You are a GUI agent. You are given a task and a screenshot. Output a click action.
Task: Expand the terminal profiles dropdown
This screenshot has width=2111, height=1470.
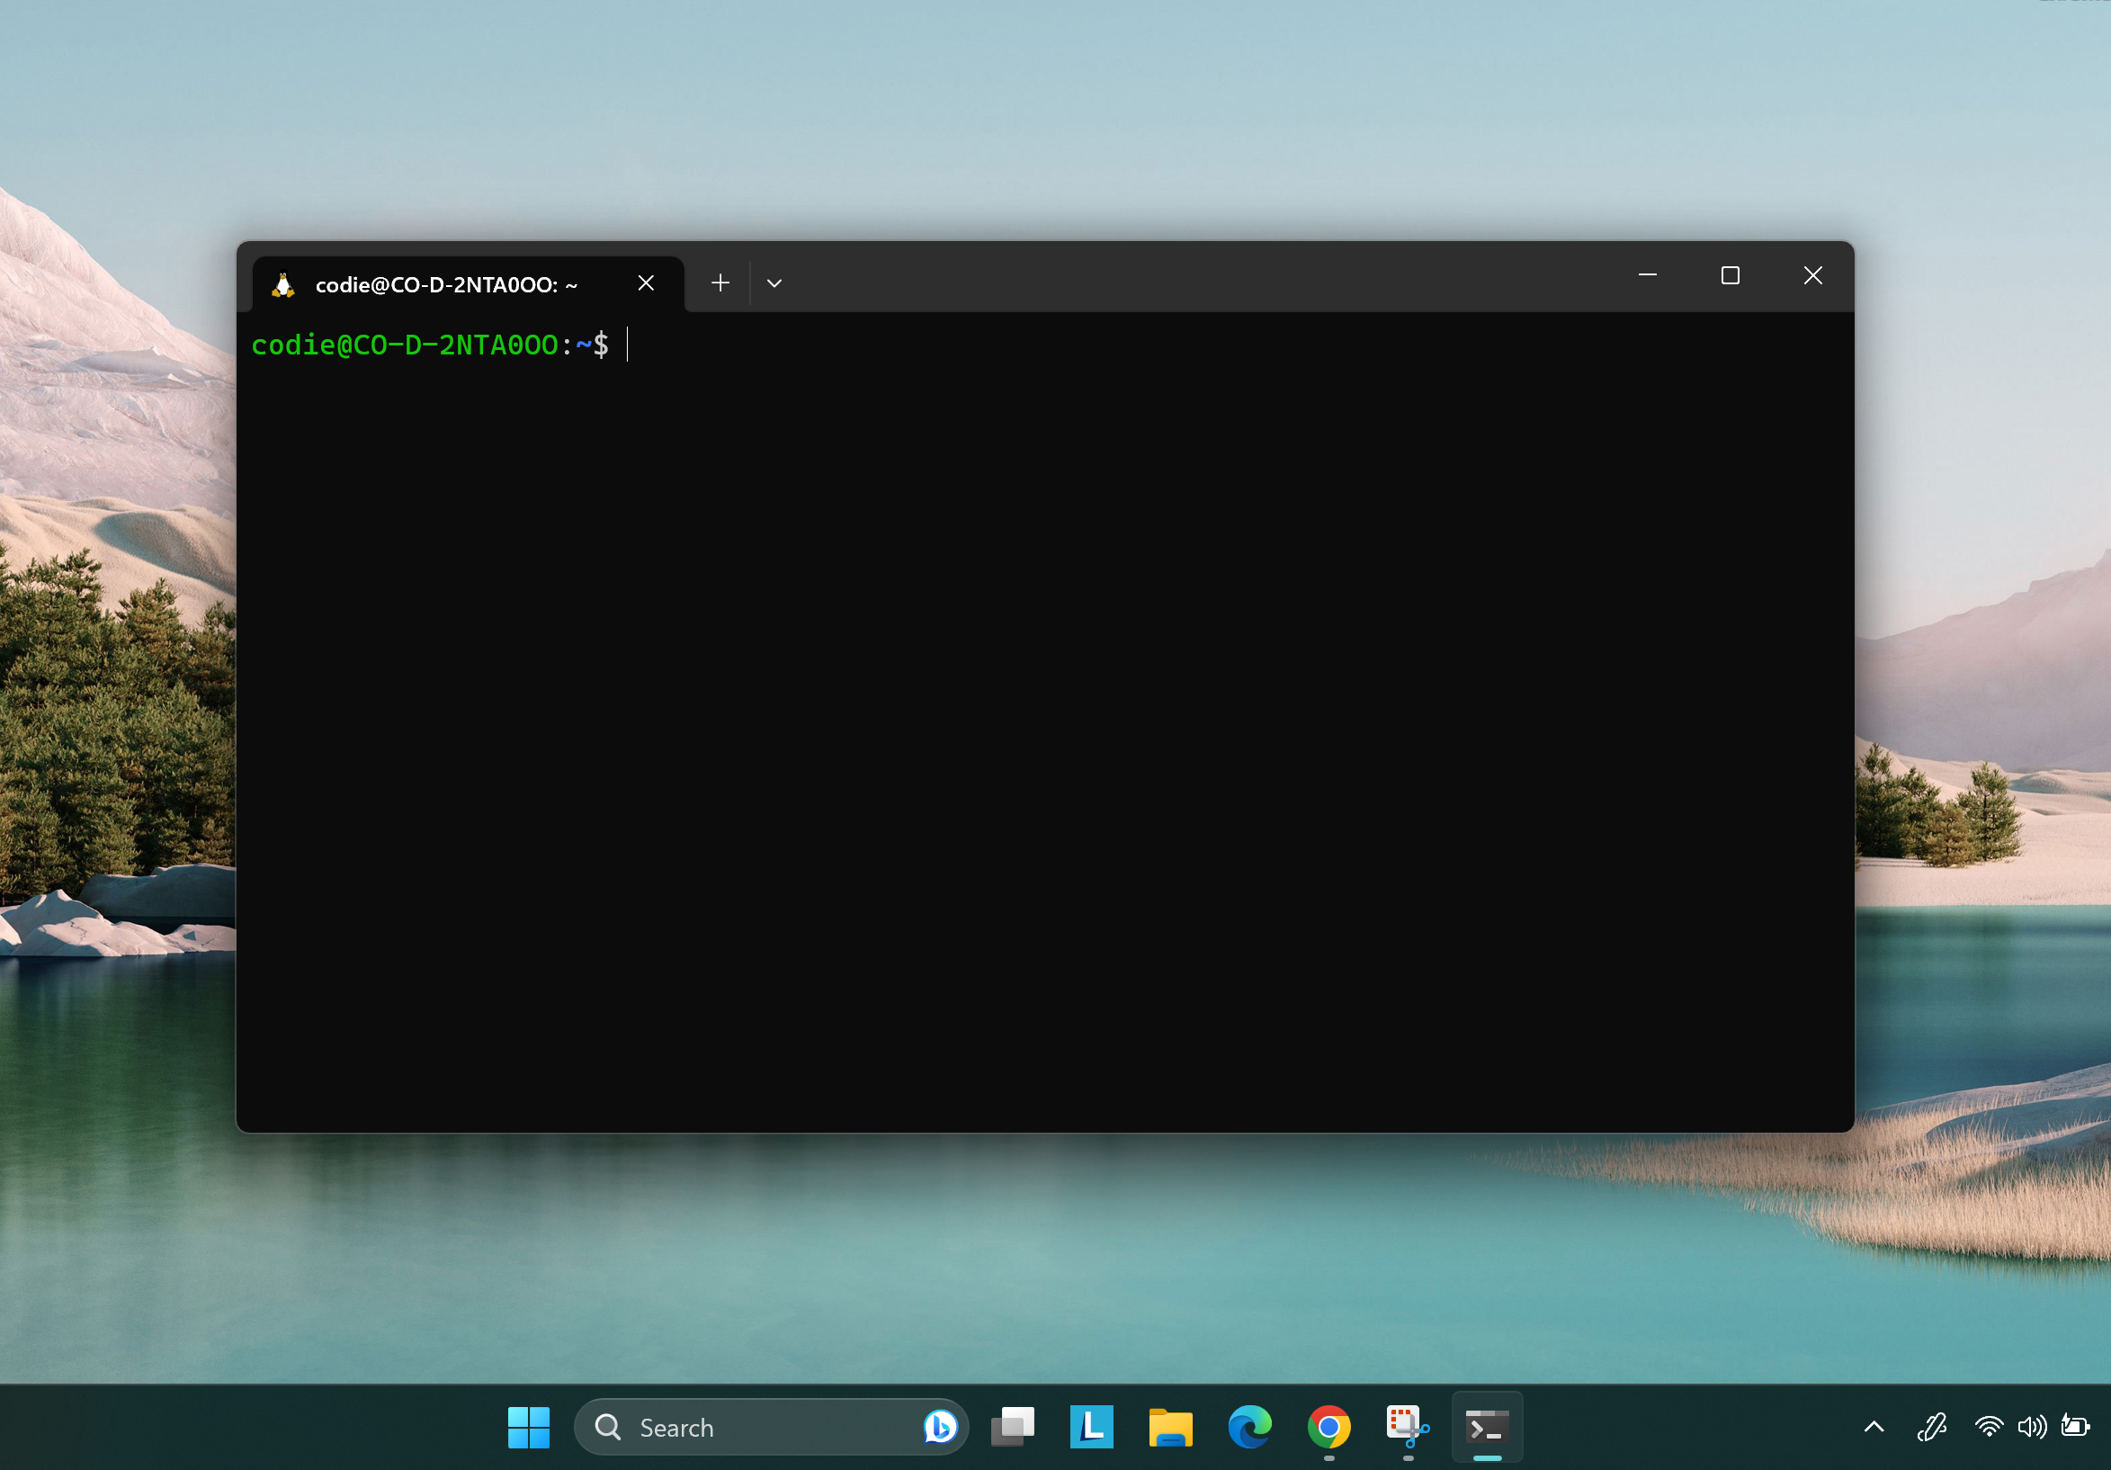774,283
